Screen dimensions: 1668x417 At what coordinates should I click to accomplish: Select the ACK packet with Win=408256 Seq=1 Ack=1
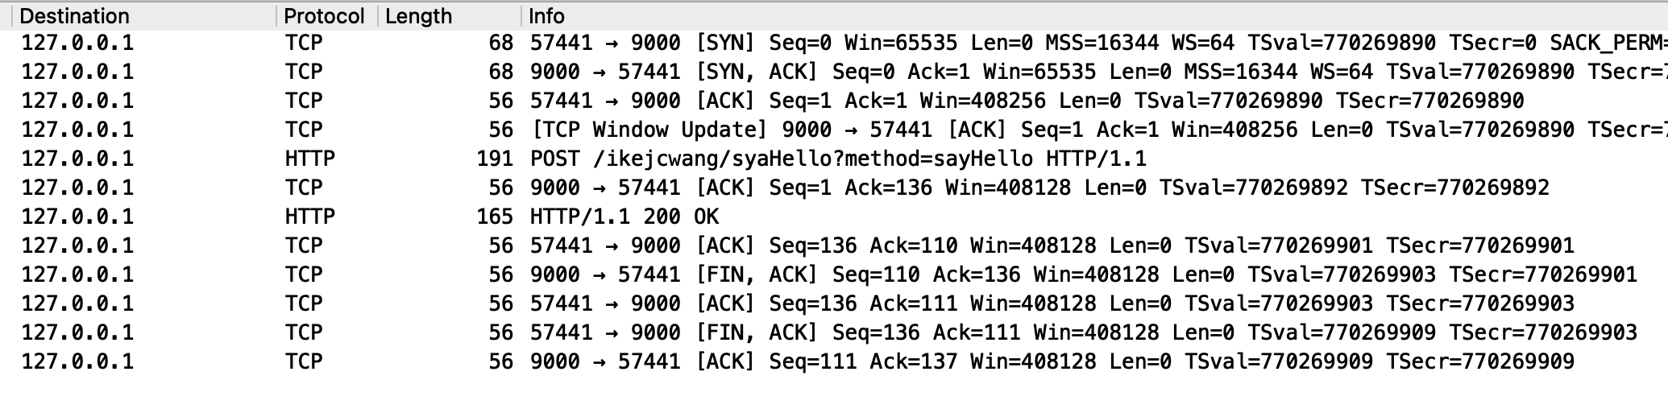(834, 101)
